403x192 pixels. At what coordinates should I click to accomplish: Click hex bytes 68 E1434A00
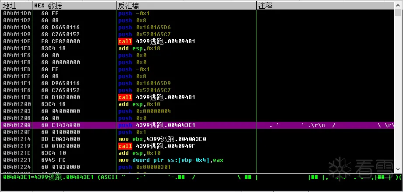coord(60,125)
